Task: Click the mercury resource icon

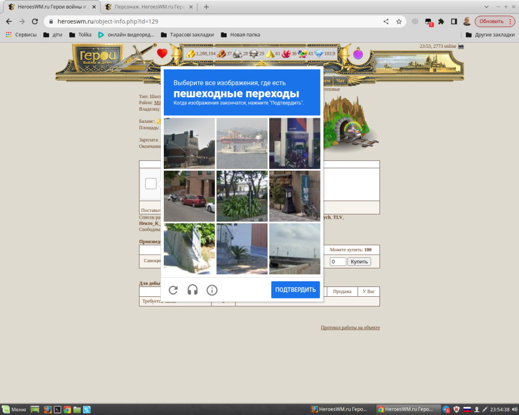Action: click(254, 54)
